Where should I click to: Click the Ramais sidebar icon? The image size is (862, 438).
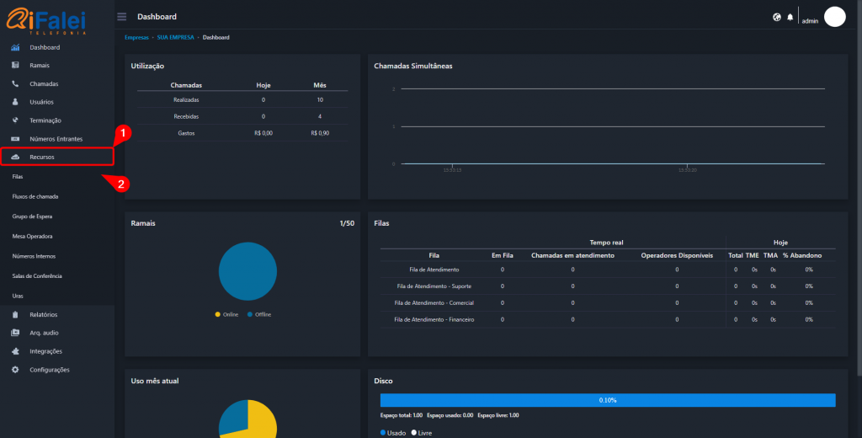[x=15, y=65]
